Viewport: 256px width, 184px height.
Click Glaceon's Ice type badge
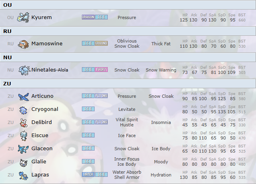pyautogui.click(x=88, y=148)
